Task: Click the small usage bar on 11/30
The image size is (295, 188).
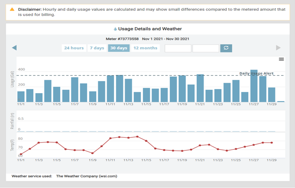Action: (x=281, y=101)
